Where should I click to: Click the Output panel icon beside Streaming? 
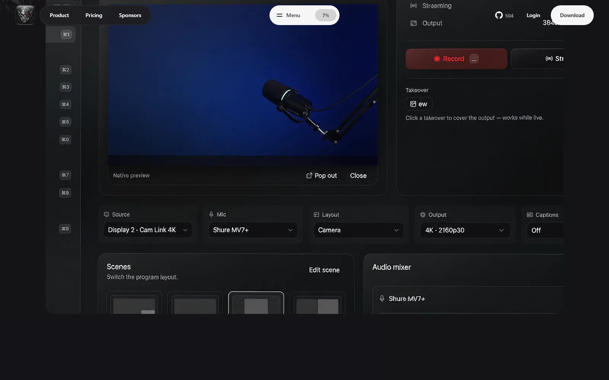pyautogui.click(x=413, y=23)
